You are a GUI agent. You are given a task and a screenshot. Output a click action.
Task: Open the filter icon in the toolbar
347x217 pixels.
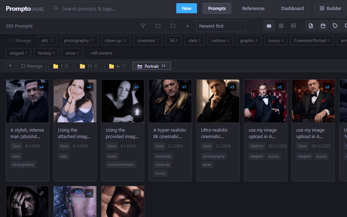143,26
